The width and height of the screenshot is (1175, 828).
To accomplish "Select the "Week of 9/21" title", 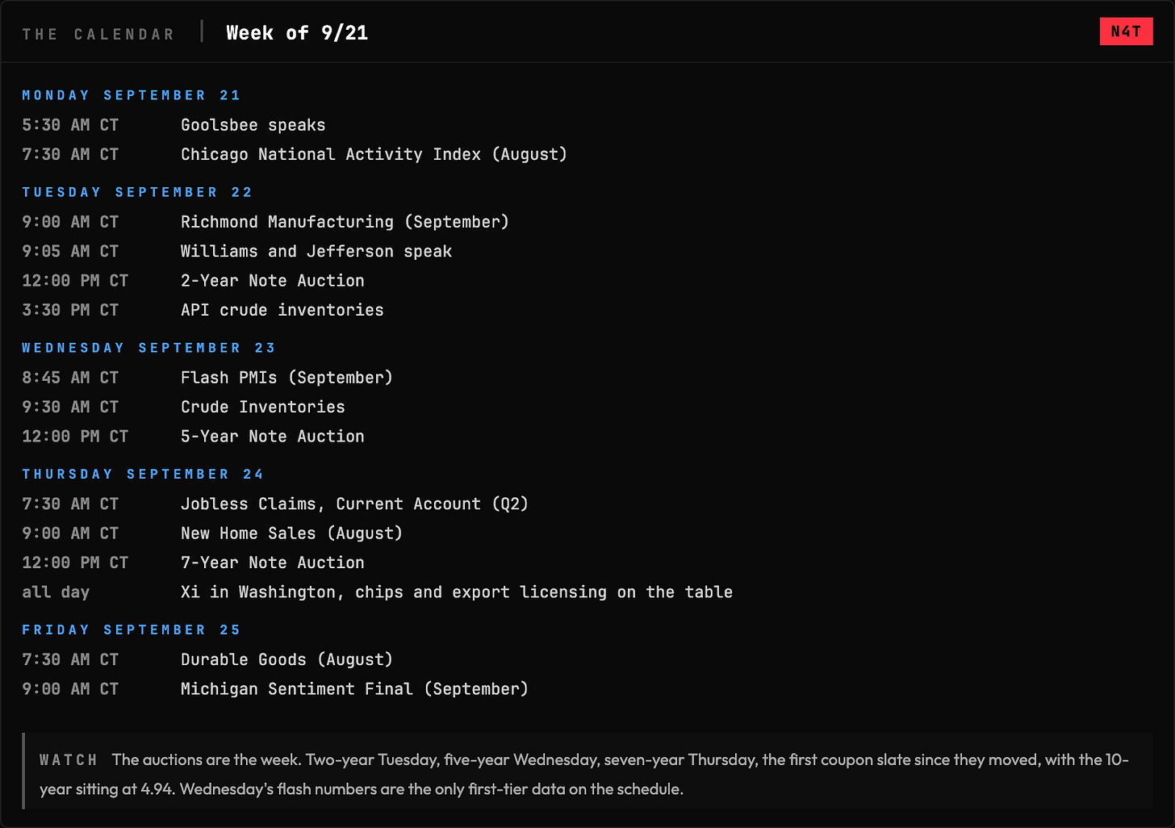I will click(297, 33).
